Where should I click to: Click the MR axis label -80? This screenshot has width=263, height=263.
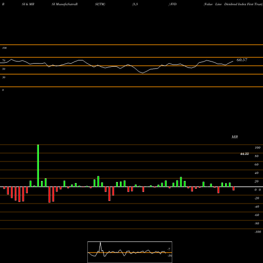coord(257,224)
